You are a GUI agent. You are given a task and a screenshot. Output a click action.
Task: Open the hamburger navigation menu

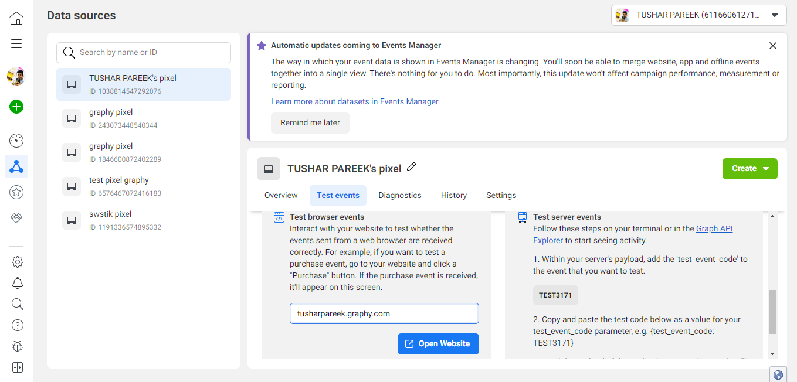pyautogui.click(x=16, y=43)
